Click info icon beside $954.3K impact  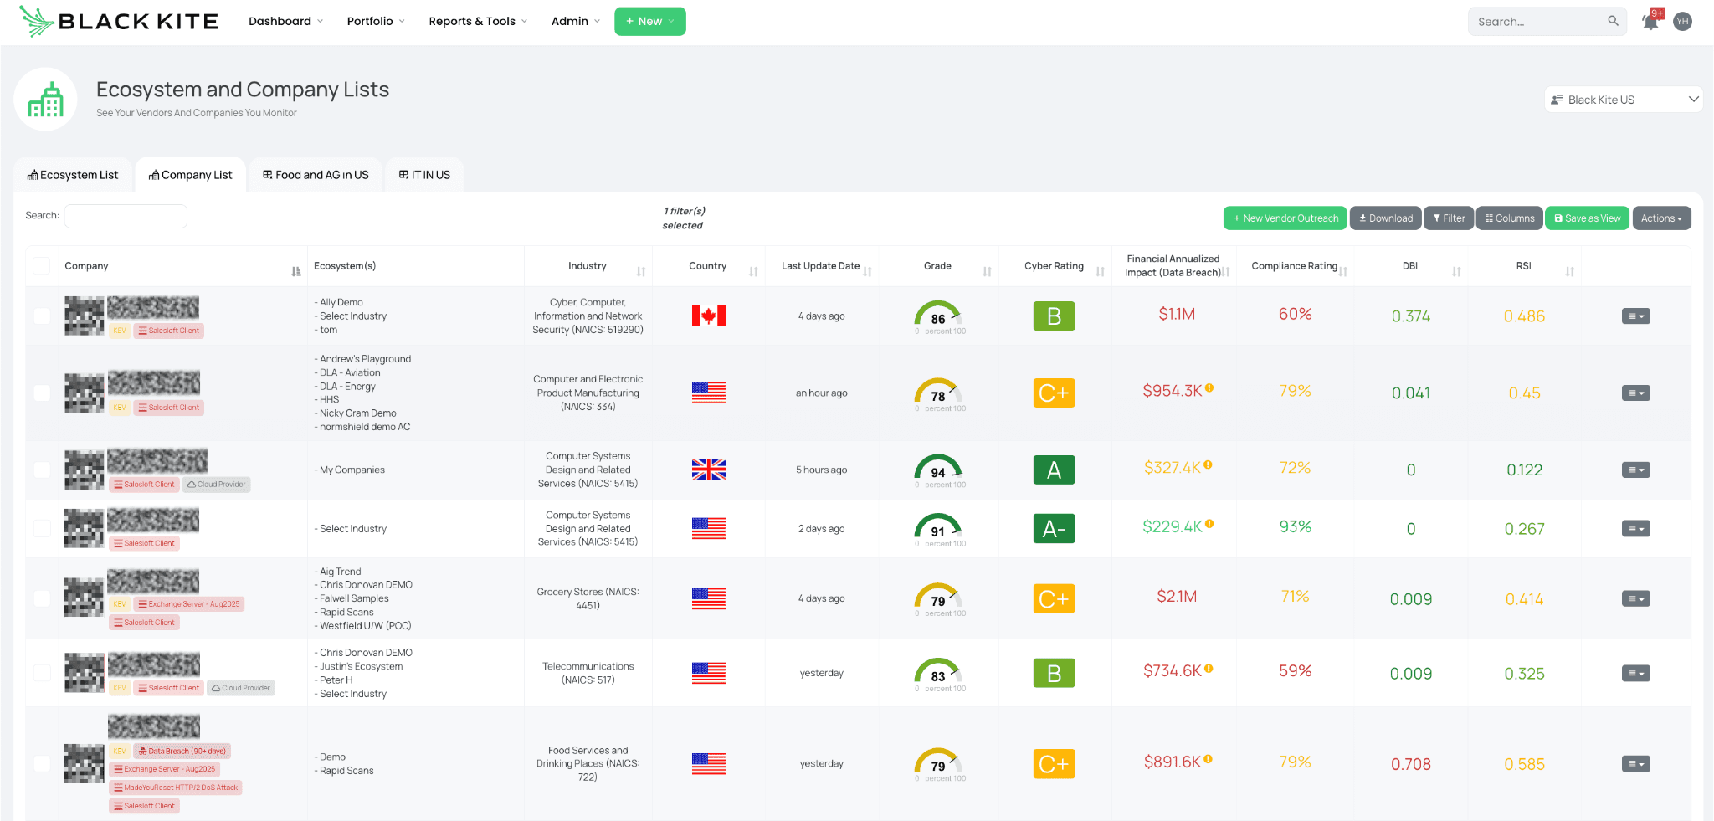[x=1209, y=388]
